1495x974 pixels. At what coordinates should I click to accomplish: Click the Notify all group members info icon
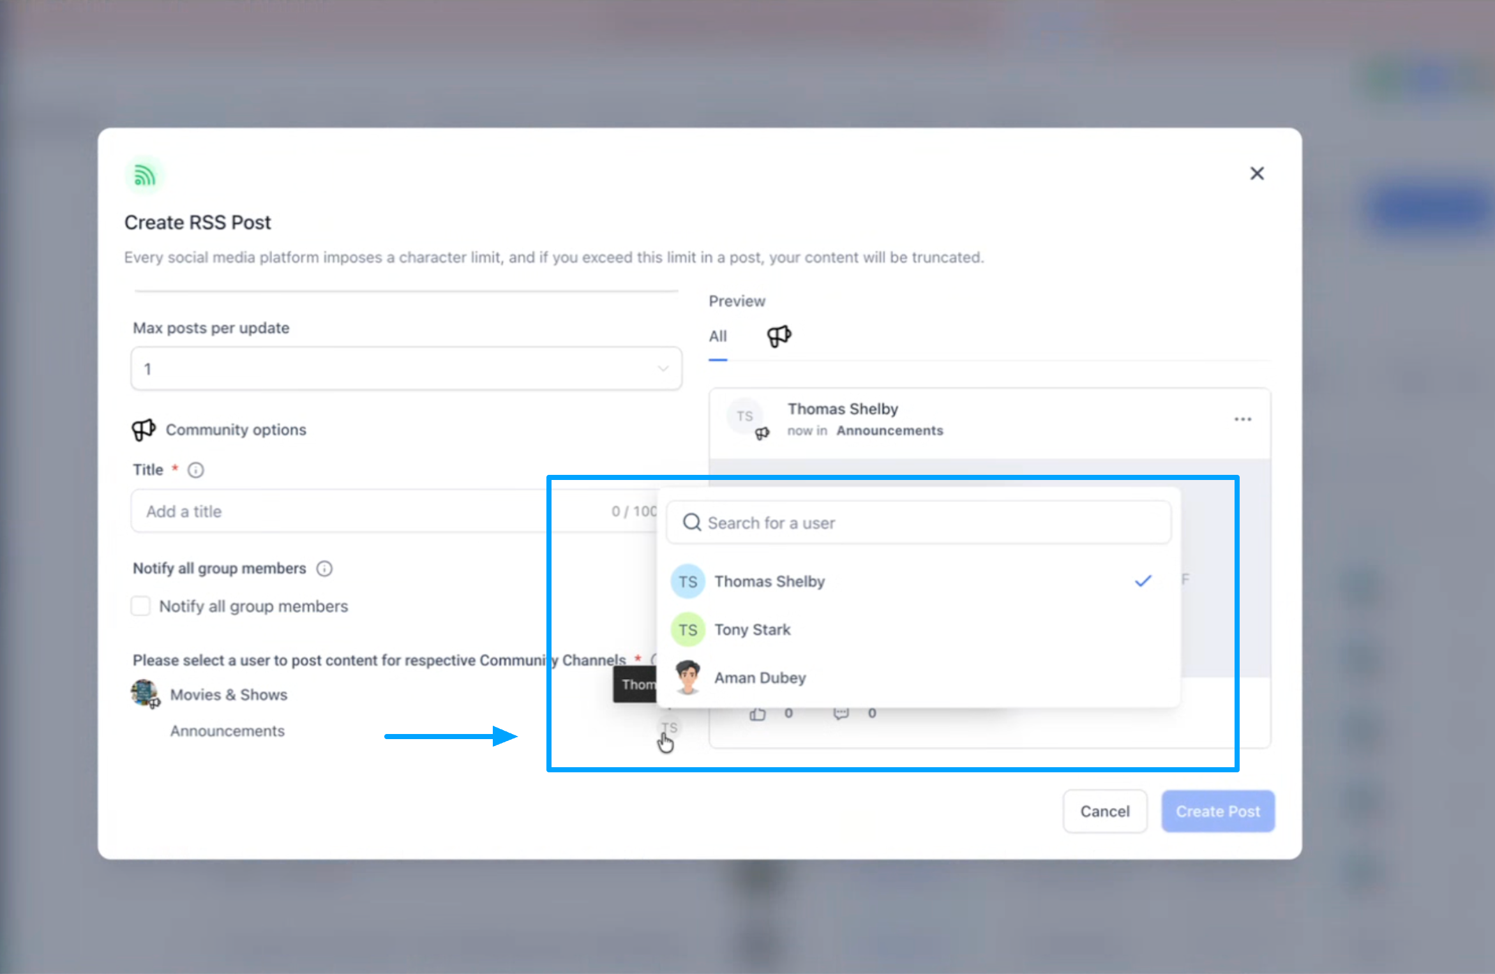coord(324,569)
